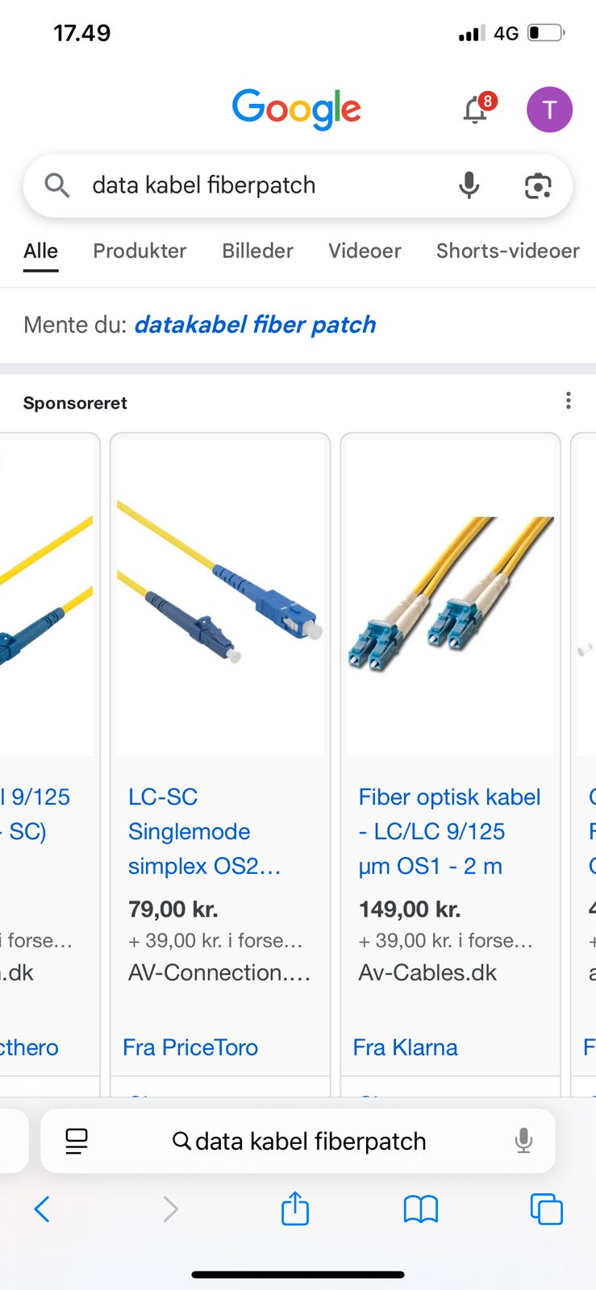Tap the Safari share icon
Viewport: 596px width, 1290px height.
(x=295, y=1209)
